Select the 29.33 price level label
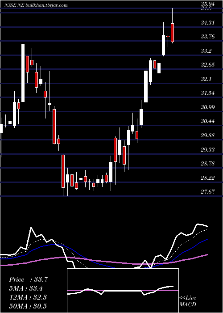Viewport: 223px width, 313px height. [x=208, y=149]
